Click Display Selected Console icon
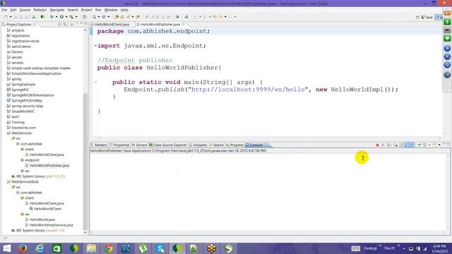Screen dimensions: 452x254 pos(424,145)
